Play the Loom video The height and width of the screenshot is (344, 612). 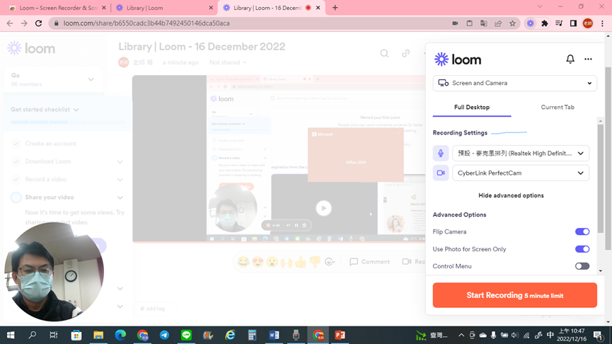(x=323, y=208)
